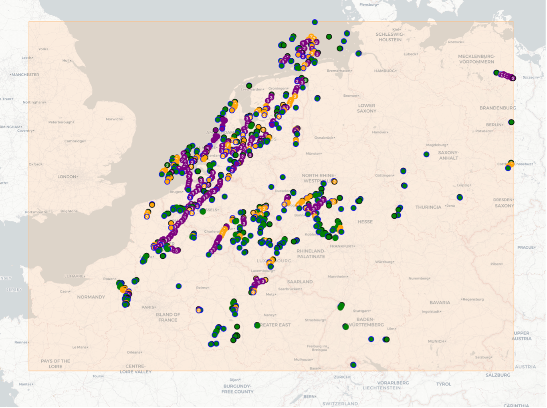The height and width of the screenshot is (408, 547).
Task: Select the green marker just west of Magdeburg label
Action: pos(427,154)
